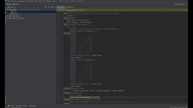The width and height of the screenshot is (193, 108).
Task: Select Scratches and Consoles tree item
Action: point(16,18)
